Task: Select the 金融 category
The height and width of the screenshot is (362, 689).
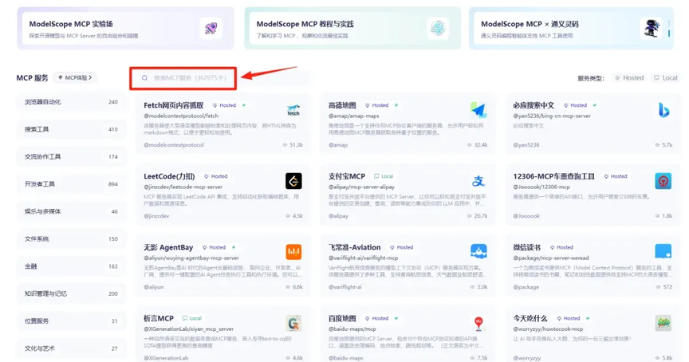Action: [71, 266]
